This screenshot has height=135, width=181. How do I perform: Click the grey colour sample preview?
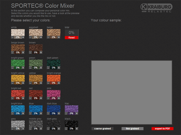132,92
